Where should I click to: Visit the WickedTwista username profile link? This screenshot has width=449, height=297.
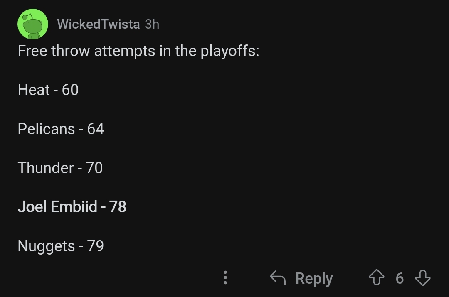(x=99, y=24)
